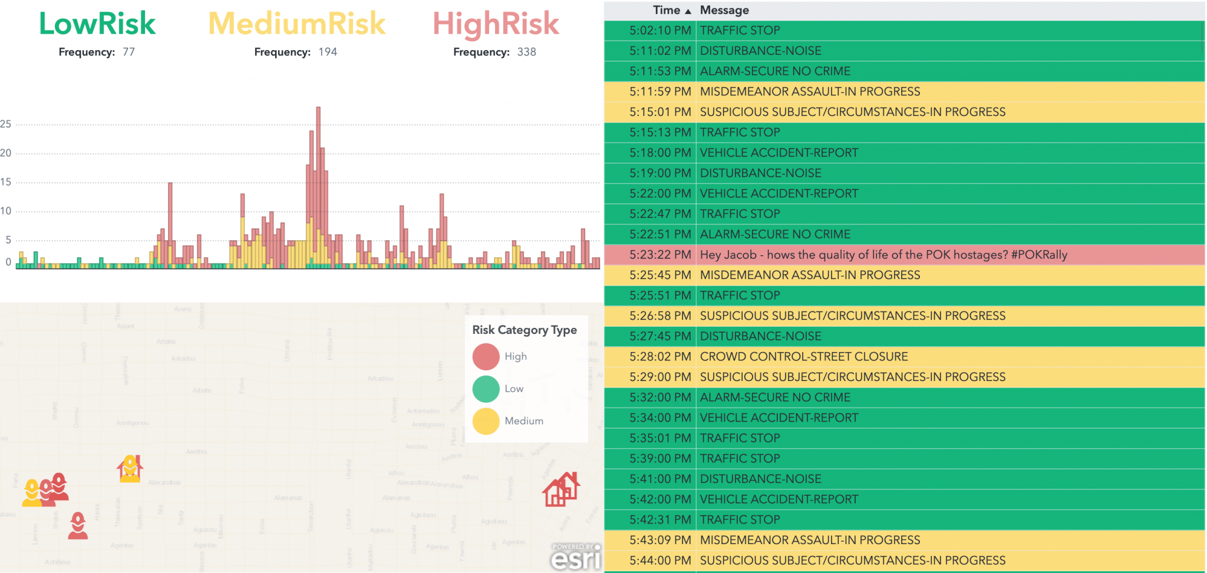Toggle the Low category in the risk legend

click(485, 389)
